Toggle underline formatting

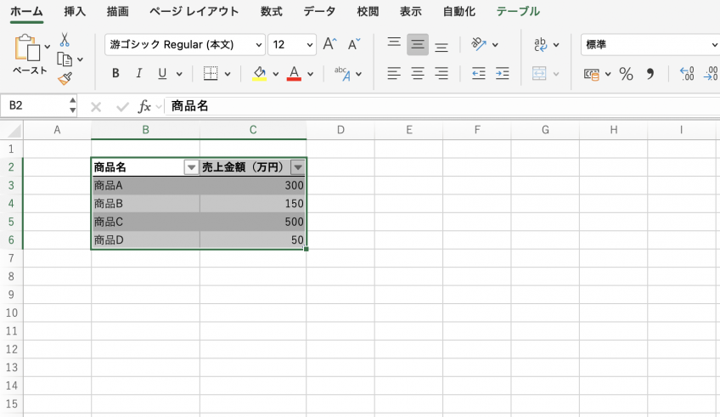tap(161, 74)
